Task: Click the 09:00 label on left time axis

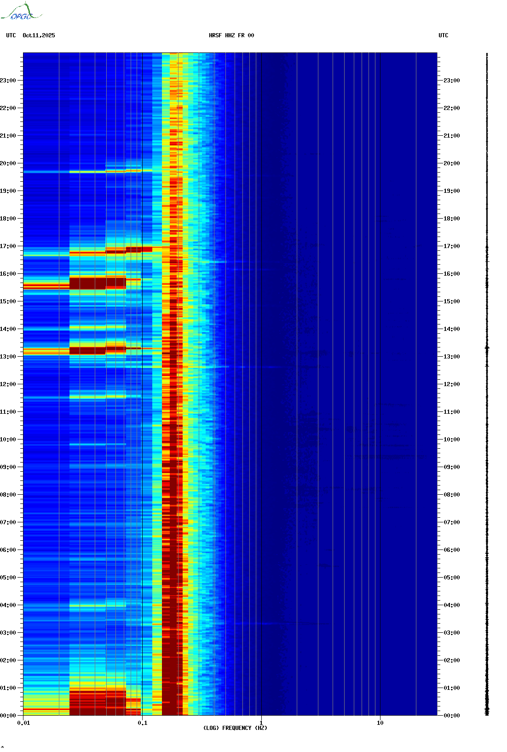Action: (8, 467)
